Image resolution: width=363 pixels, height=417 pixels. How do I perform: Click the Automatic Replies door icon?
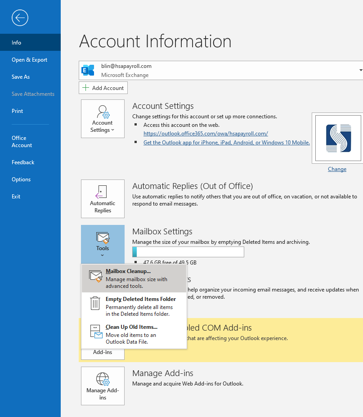pos(101,192)
